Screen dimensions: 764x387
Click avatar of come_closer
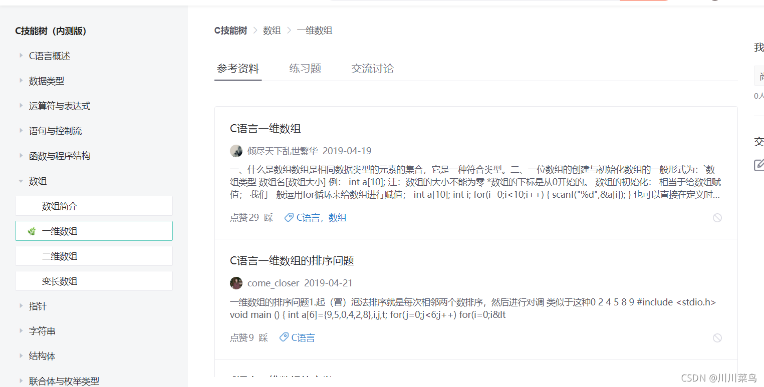coord(236,283)
